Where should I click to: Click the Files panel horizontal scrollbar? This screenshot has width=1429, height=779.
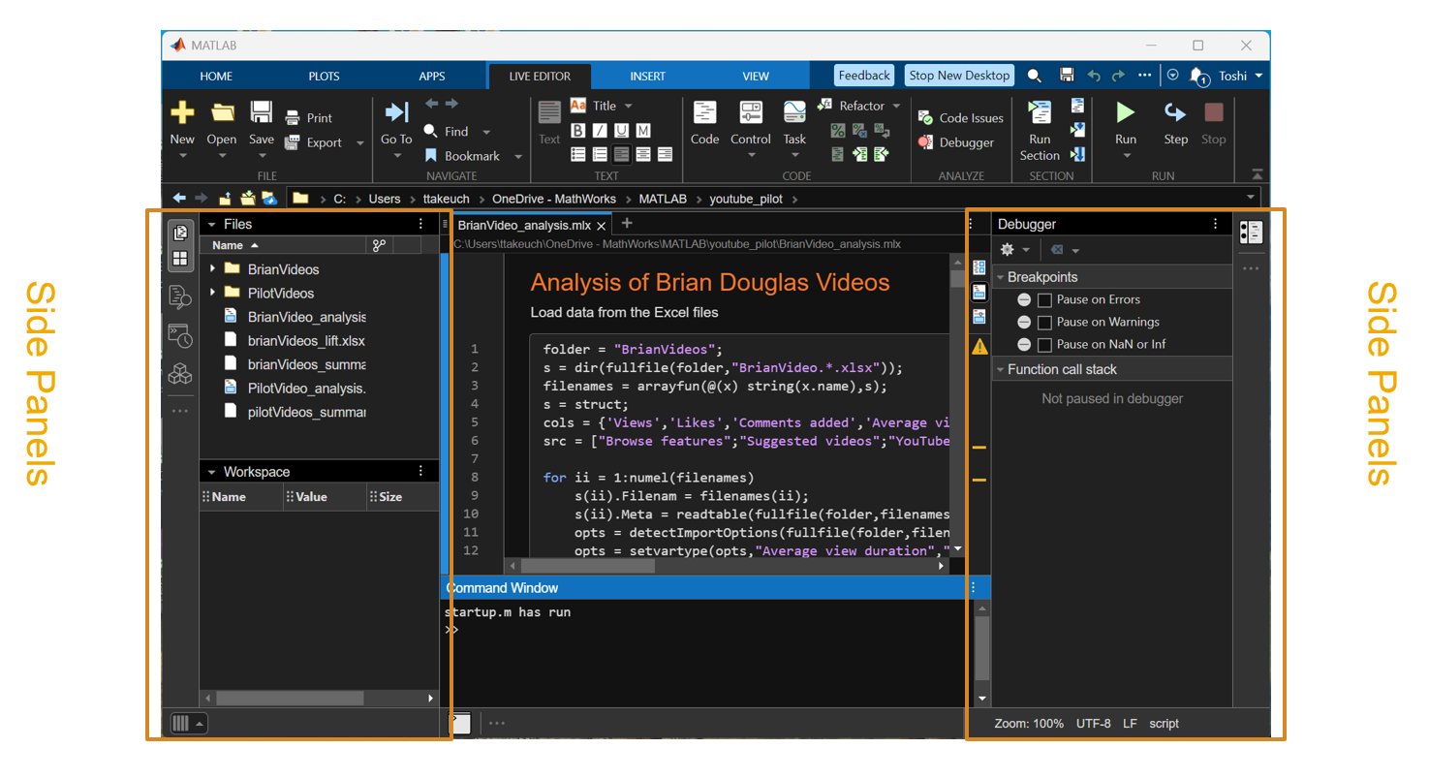pyautogui.click(x=290, y=698)
